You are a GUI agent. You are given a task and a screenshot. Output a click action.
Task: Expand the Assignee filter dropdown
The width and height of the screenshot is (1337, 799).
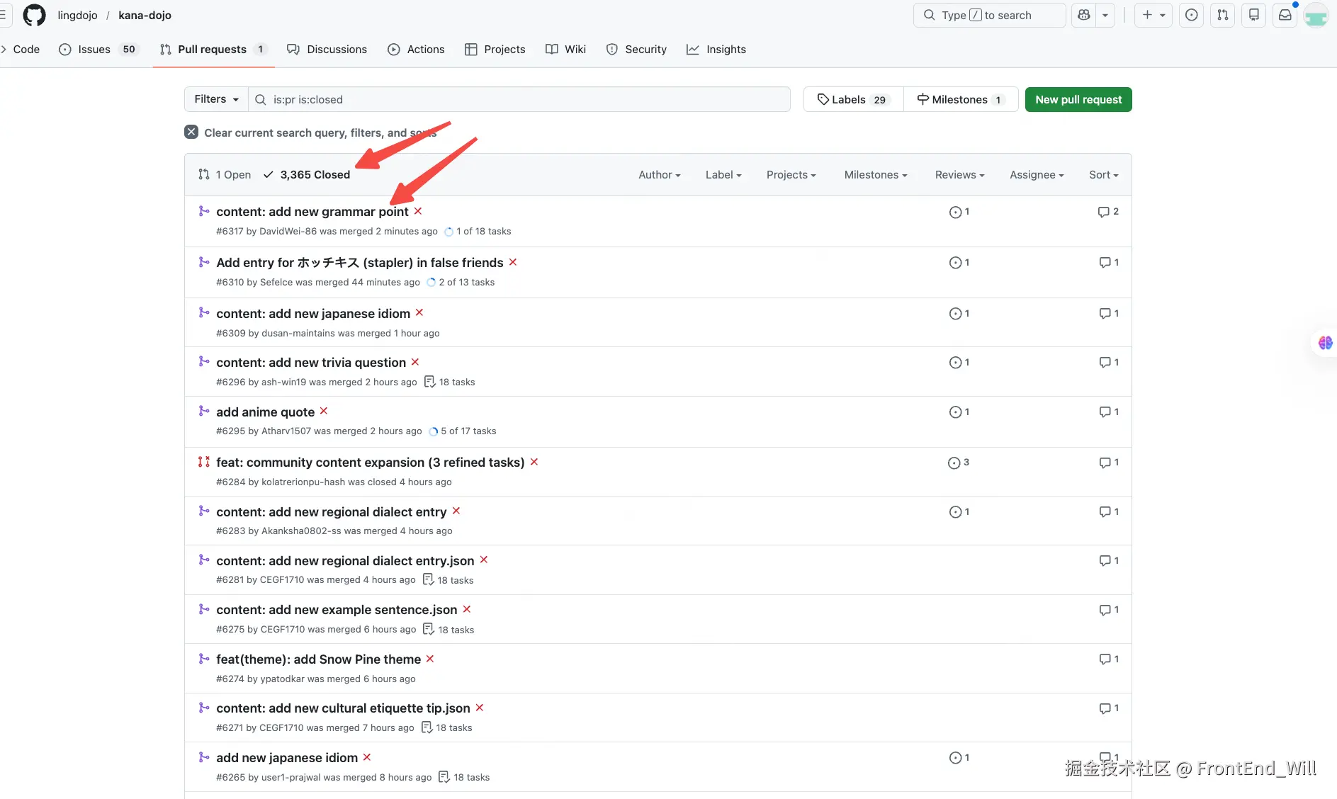click(x=1037, y=174)
